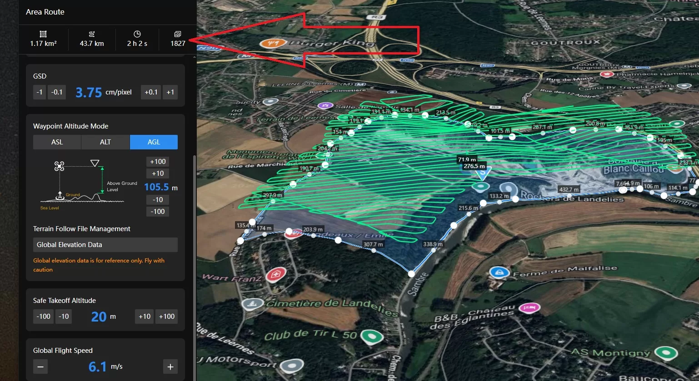Click the flight path icon above 43.7 km
This screenshot has height=381, width=699.
click(91, 34)
